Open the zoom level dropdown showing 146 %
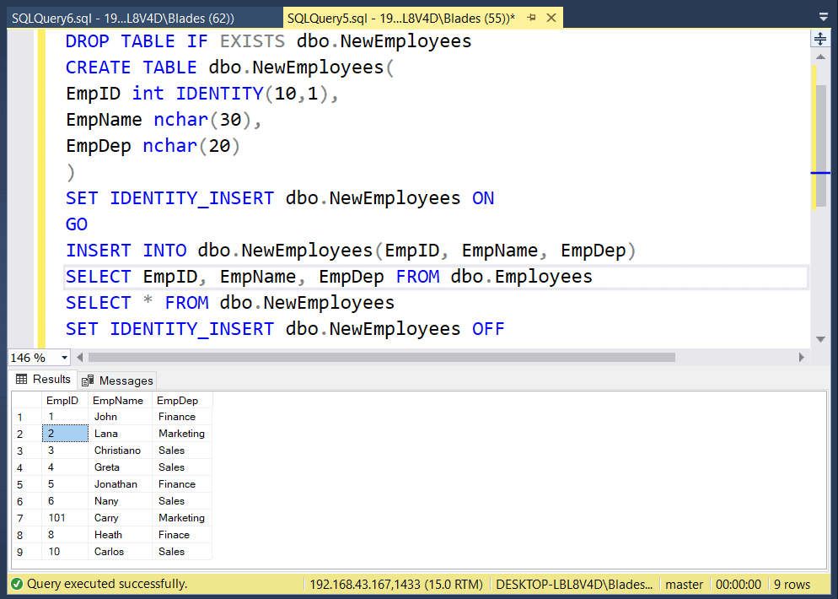838x599 pixels. click(62, 358)
